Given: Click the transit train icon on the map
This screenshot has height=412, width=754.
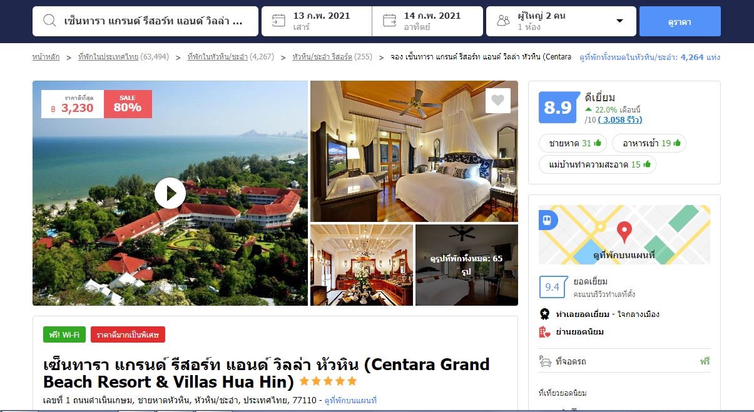Looking at the screenshot, I should pyautogui.click(x=548, y=220).
